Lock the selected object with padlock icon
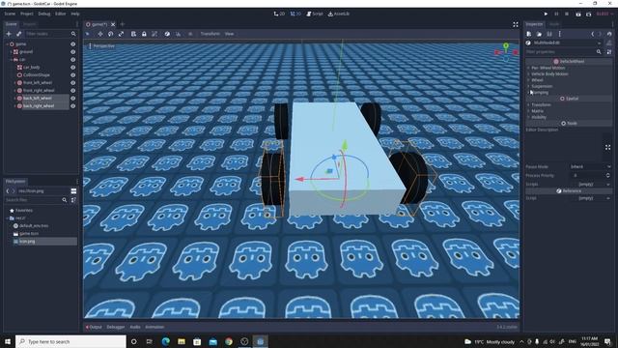This screenshot has height=348, width=618. click(144, 34)
